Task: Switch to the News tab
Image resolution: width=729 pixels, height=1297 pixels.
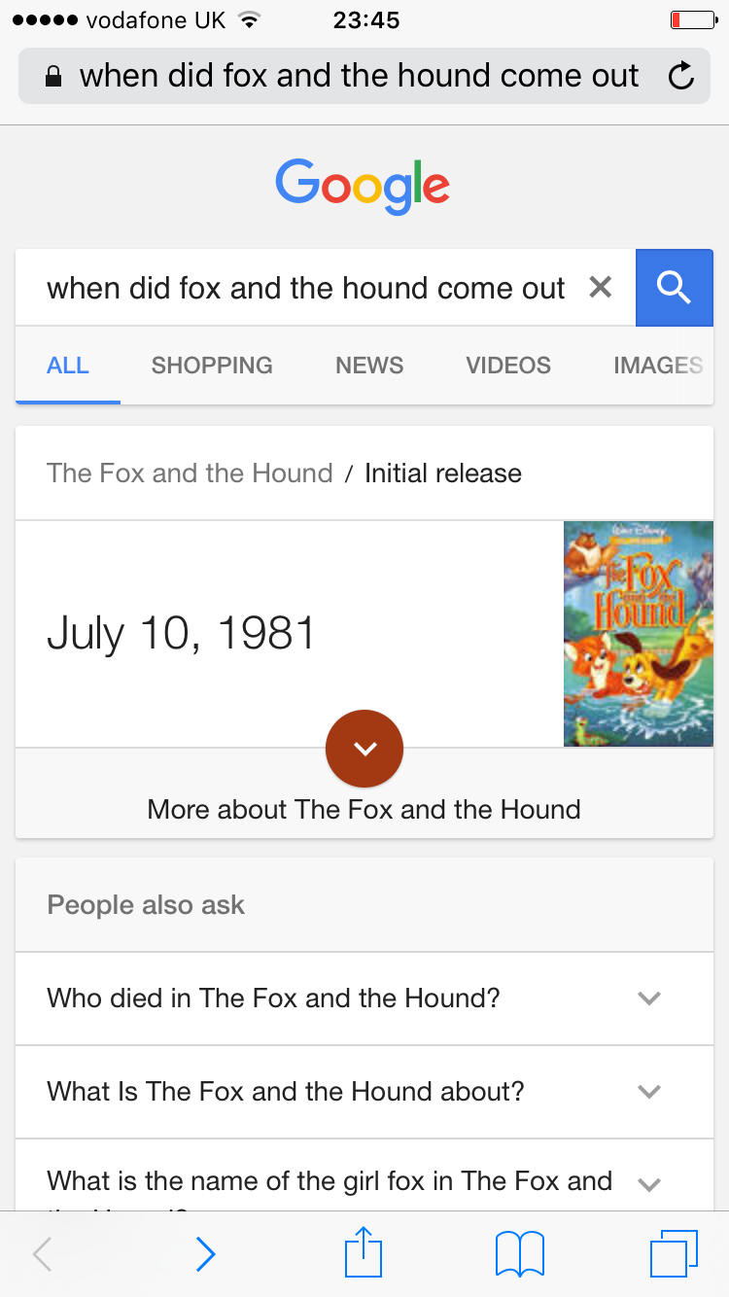Action: point(369,366)
